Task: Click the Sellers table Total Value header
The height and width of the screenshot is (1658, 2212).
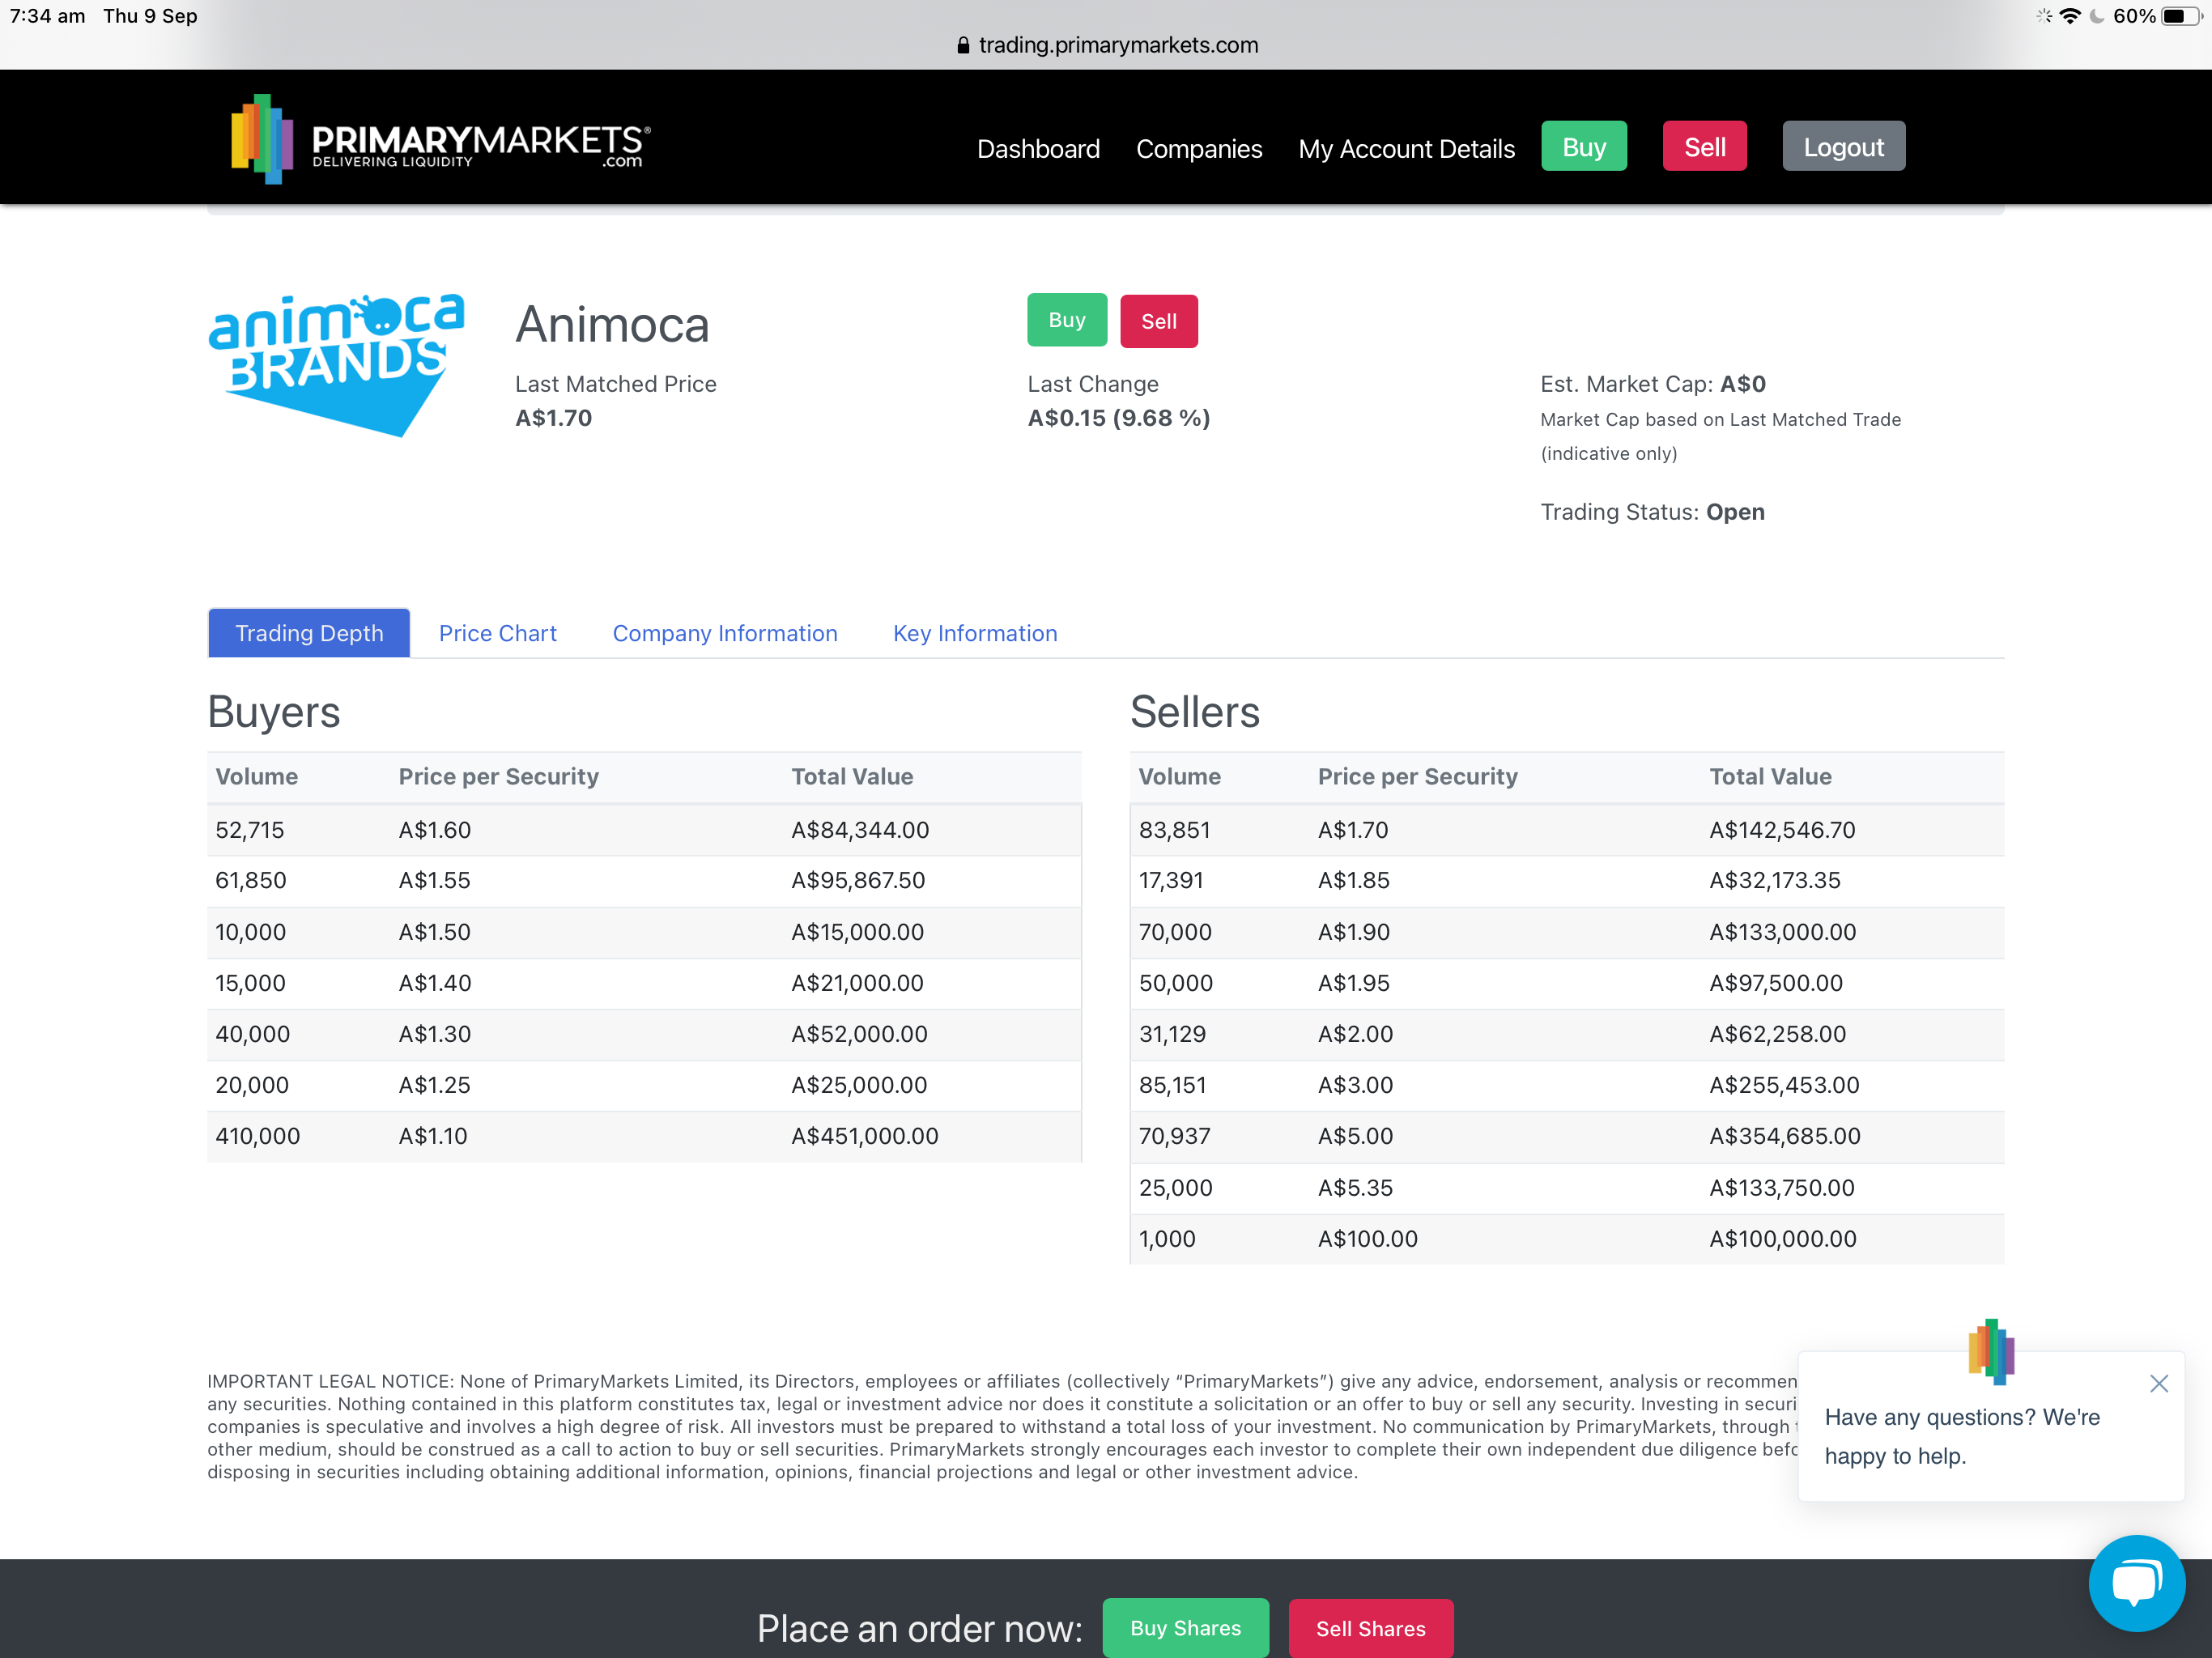Action: click(x=1770, y=776)
